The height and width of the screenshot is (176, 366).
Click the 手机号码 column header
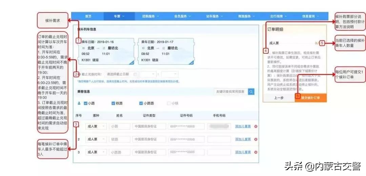(219, 116)
